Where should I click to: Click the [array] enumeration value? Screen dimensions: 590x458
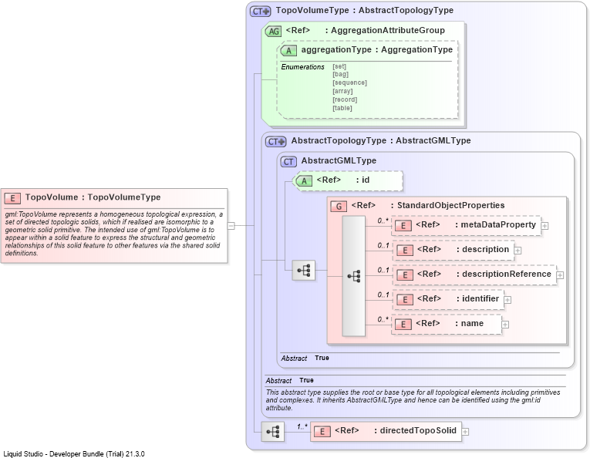(342, 92)
